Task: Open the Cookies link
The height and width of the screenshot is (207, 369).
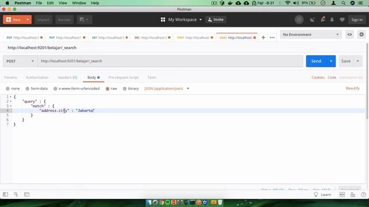Action: click(x=318, y=78)
